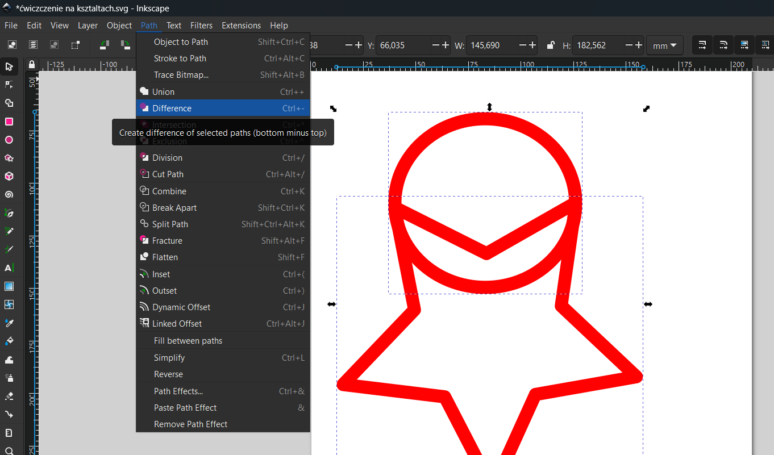The width and height of the screenshot is (774, 455).
Task: Click the Y coordinate field
Action: [403, 45]
